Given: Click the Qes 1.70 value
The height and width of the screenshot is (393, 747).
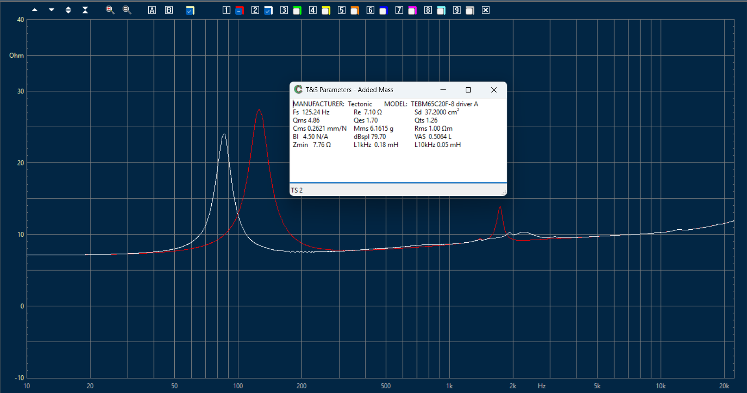Looking at the screenshot, I should (366, 120).
